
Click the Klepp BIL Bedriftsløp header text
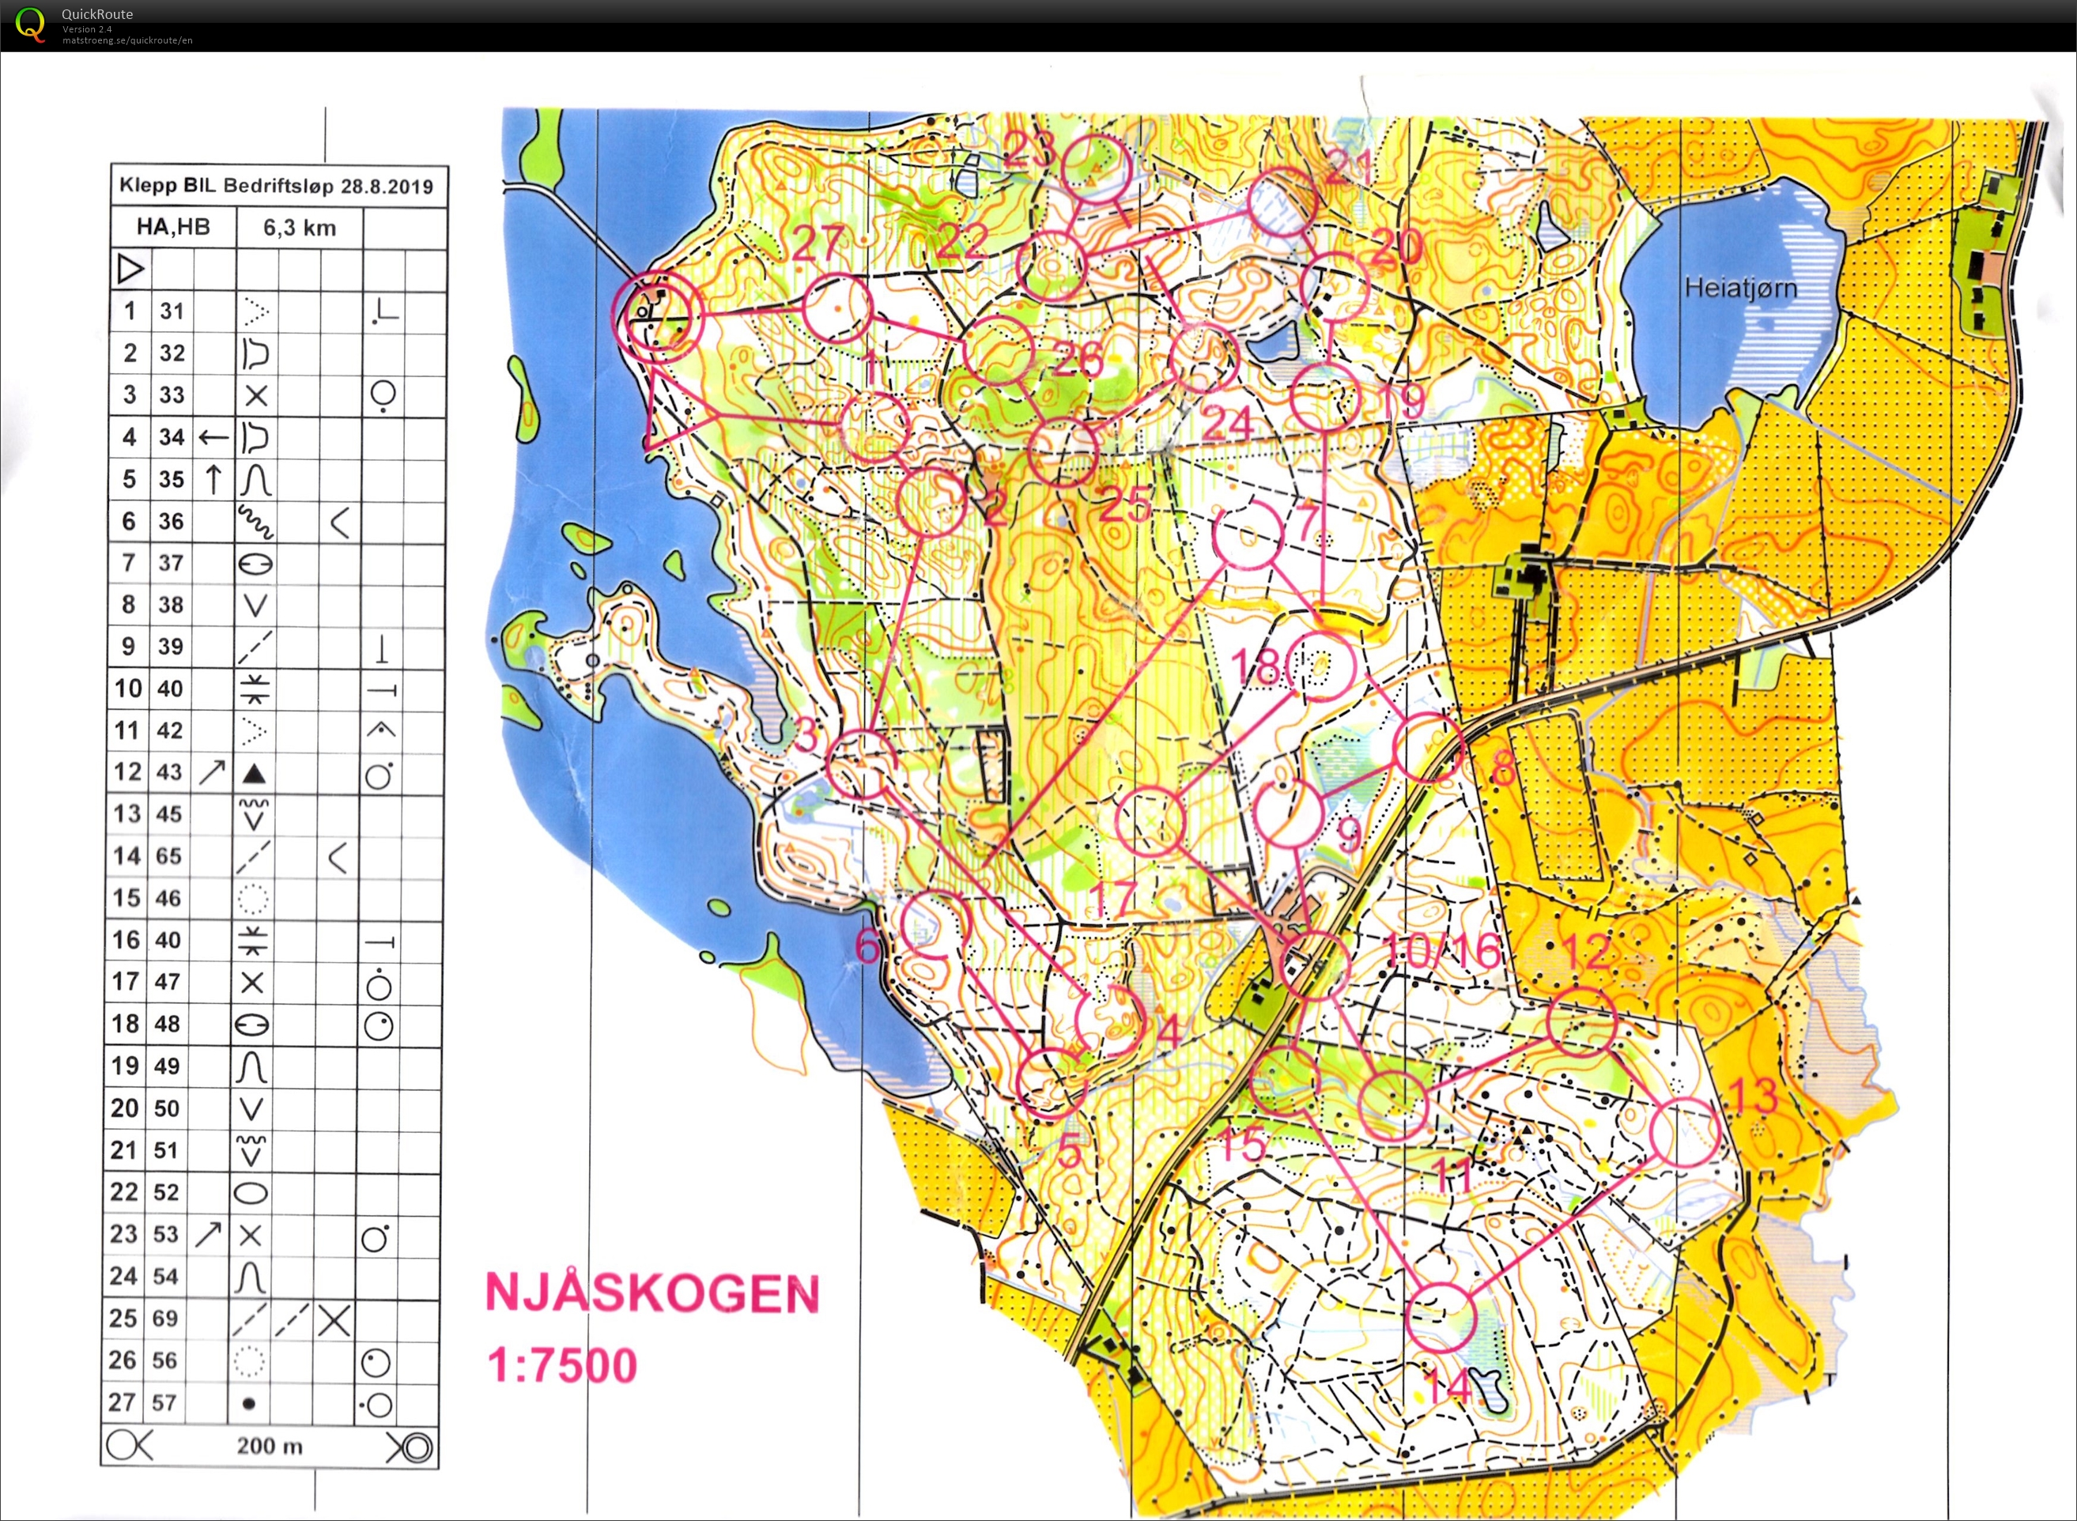(x=276, y=186)
